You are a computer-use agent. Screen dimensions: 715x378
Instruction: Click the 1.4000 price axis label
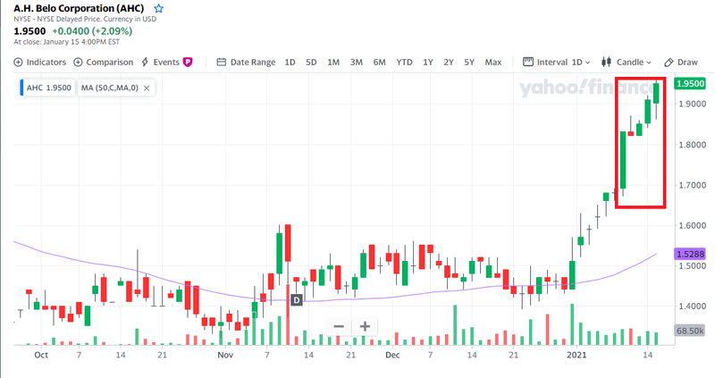[x=692, y=306]
